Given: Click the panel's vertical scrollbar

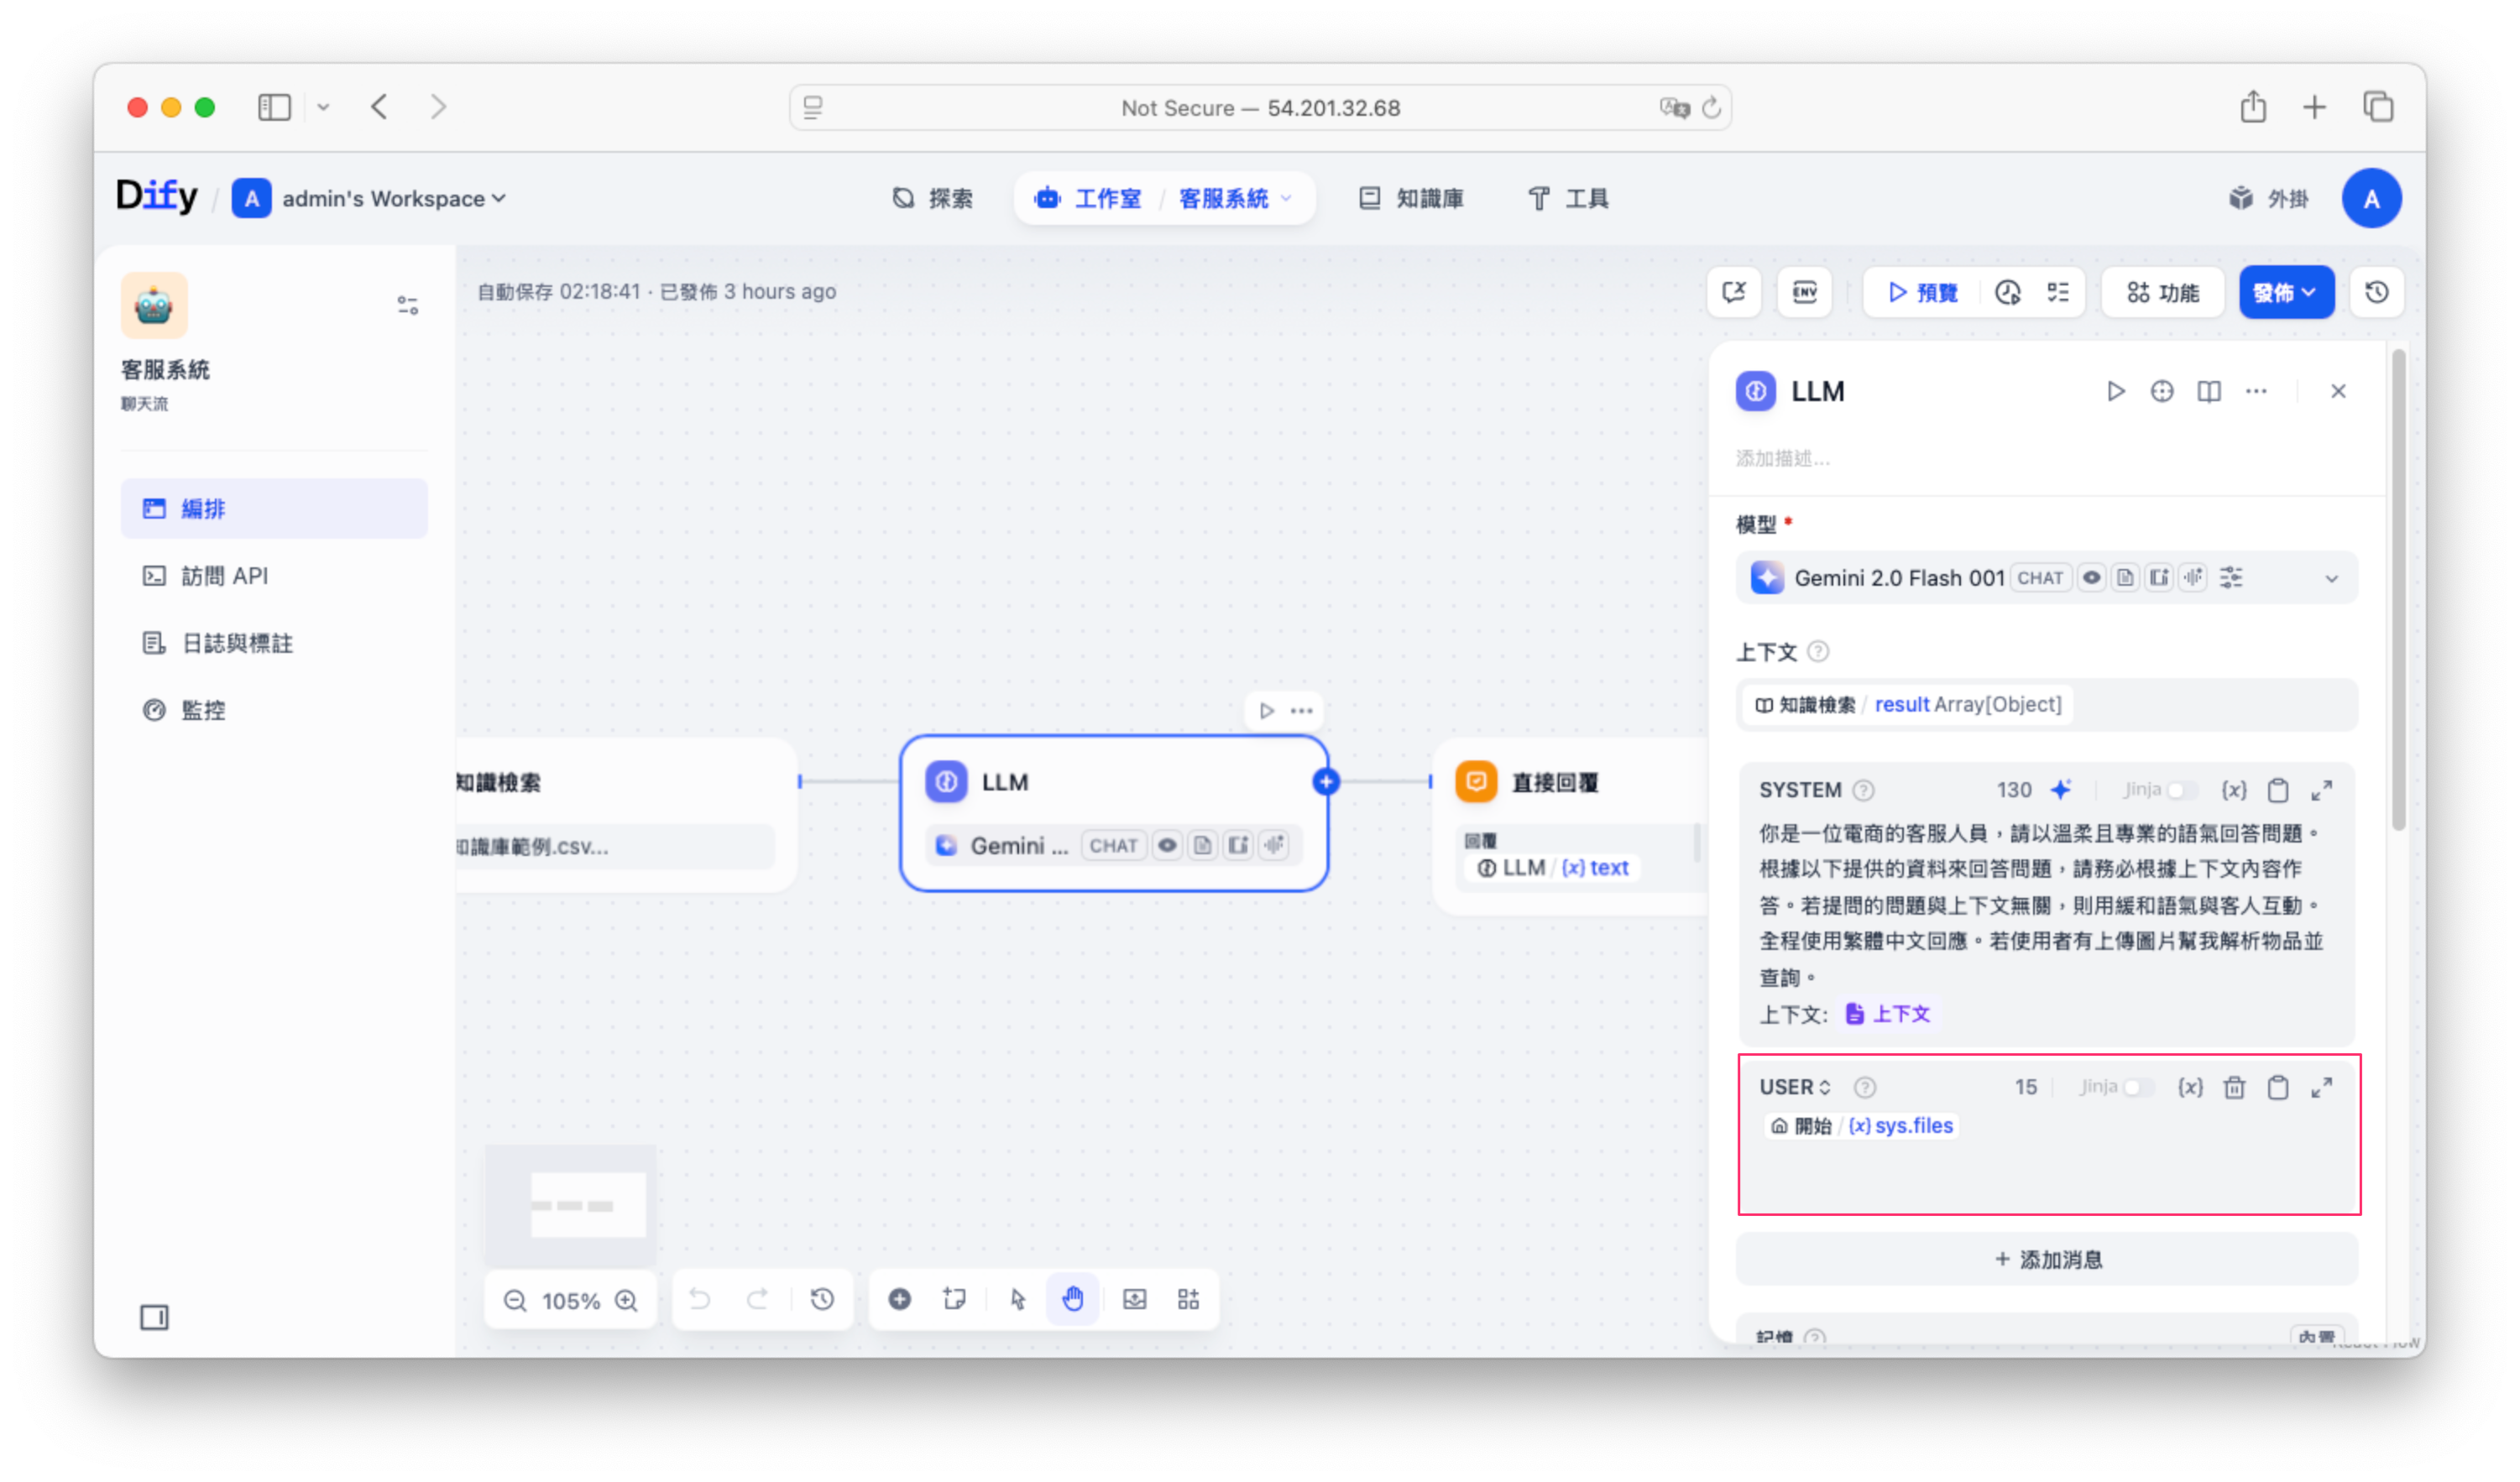Looking at the screenshot, I should point(2398,590).
